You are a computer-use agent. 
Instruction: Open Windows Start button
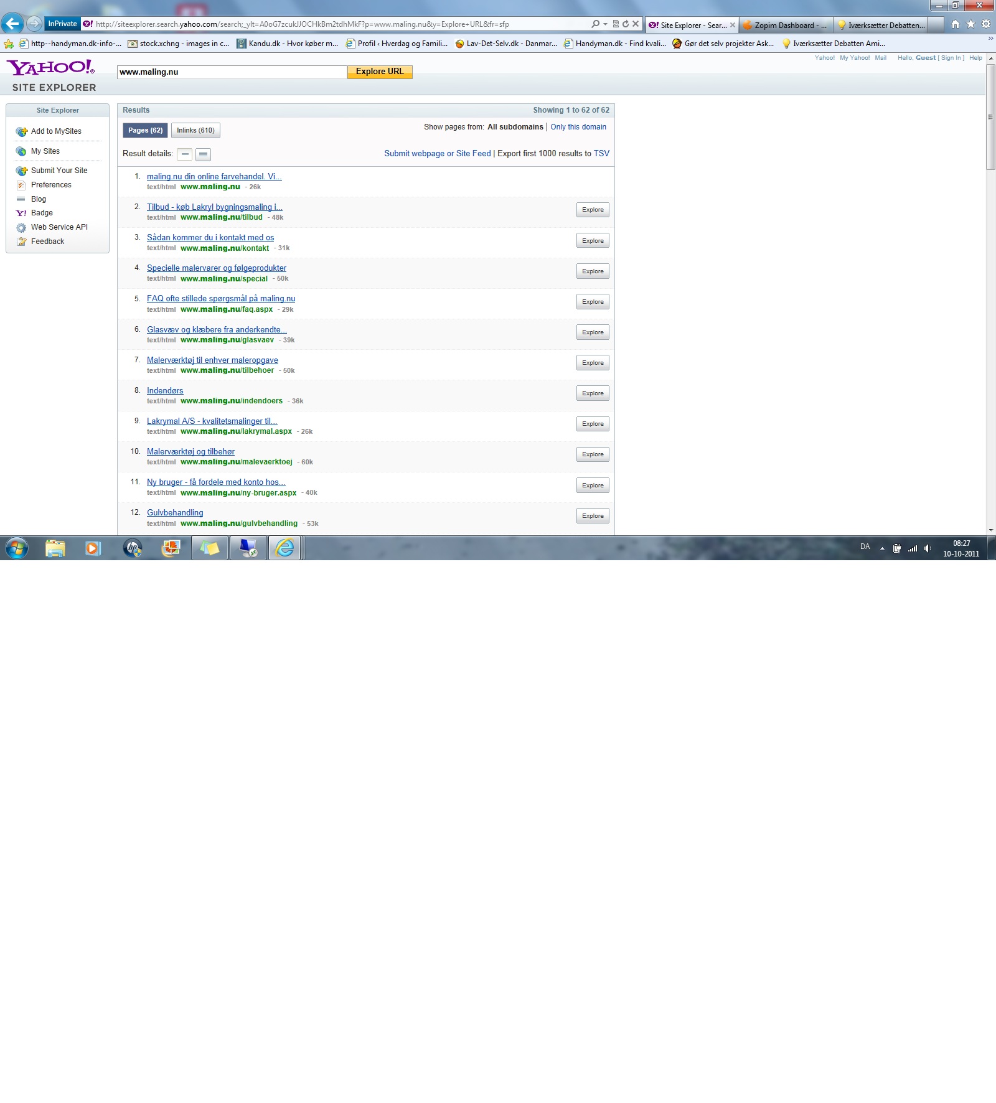pos(17,548)
